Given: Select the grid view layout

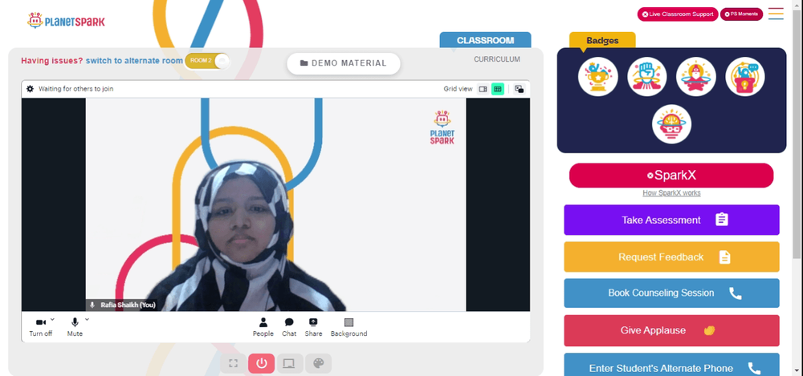Looking at the screenshot, I should [497, 89].
